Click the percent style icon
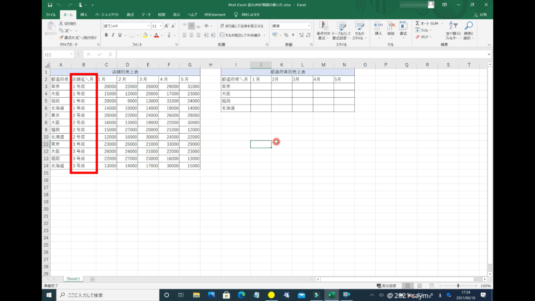Viewport: 535px width, 301px height. (286, 36)
